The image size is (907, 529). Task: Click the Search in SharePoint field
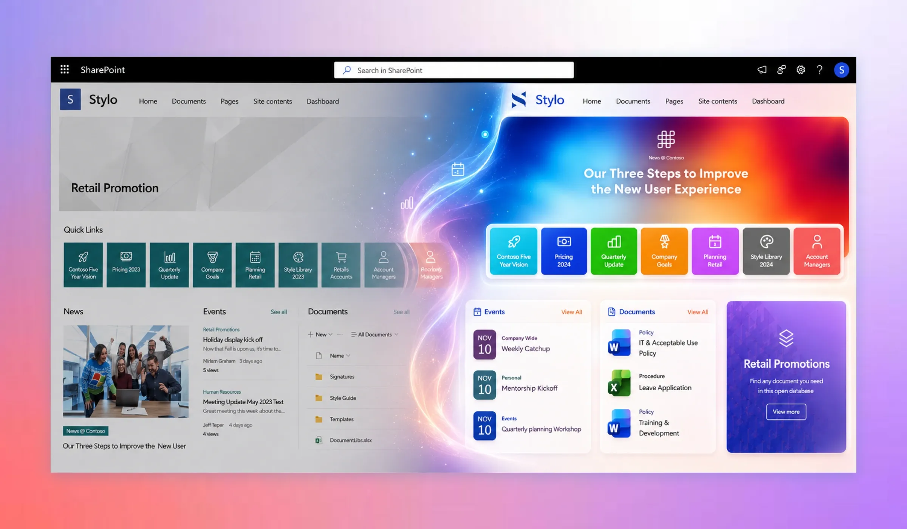pyautogui.click(x=454, y=70)
